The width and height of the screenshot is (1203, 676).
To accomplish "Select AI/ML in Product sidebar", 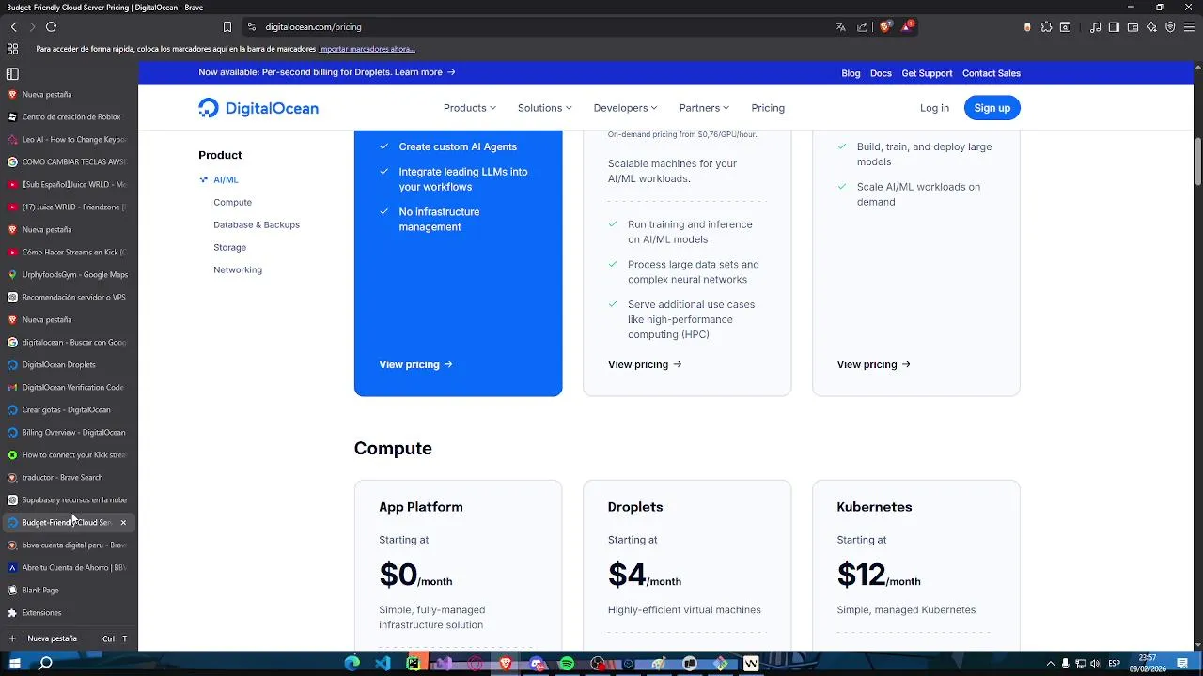I will click(226, 179).
